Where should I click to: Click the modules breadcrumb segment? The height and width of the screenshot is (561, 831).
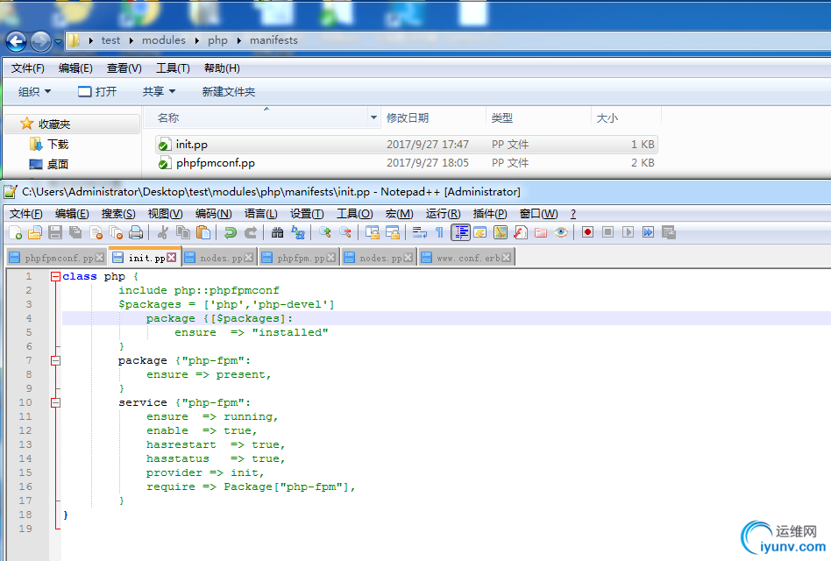tap(164, 40)
